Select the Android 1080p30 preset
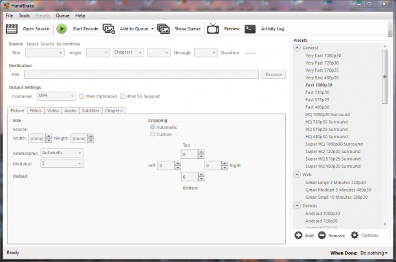 (322, 214)
